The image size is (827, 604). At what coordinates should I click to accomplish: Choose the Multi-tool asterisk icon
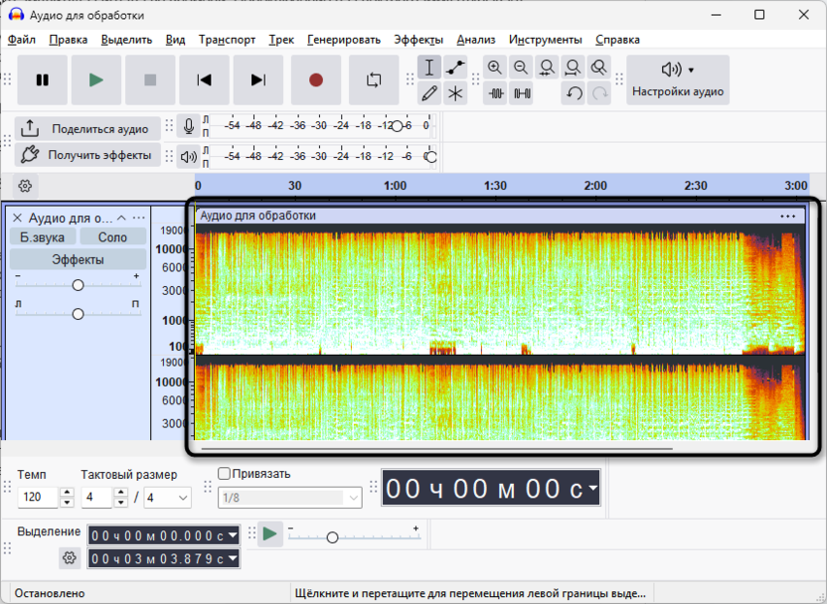point(455,93)
